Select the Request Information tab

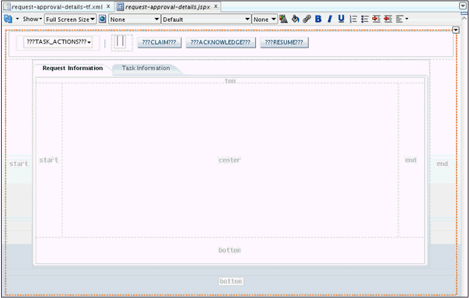click(x=73, y=68)
